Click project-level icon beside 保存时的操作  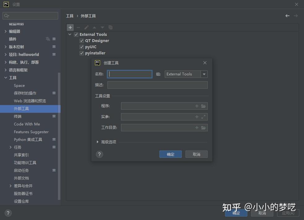(54, 93)
